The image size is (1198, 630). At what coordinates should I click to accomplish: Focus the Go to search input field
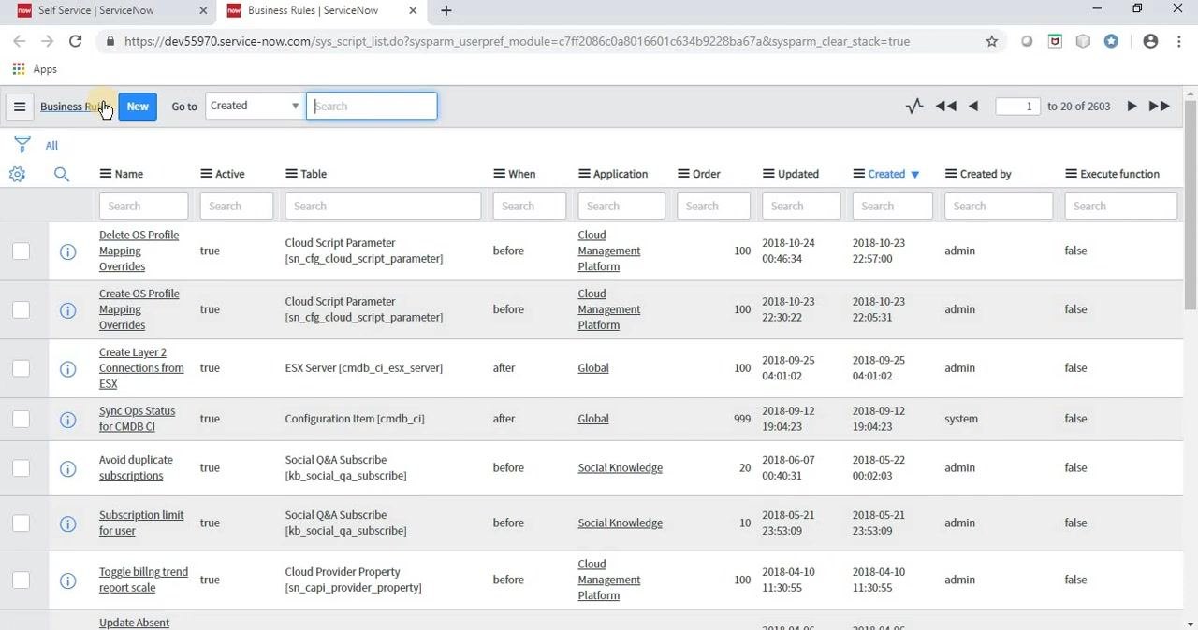pos(372,106)
